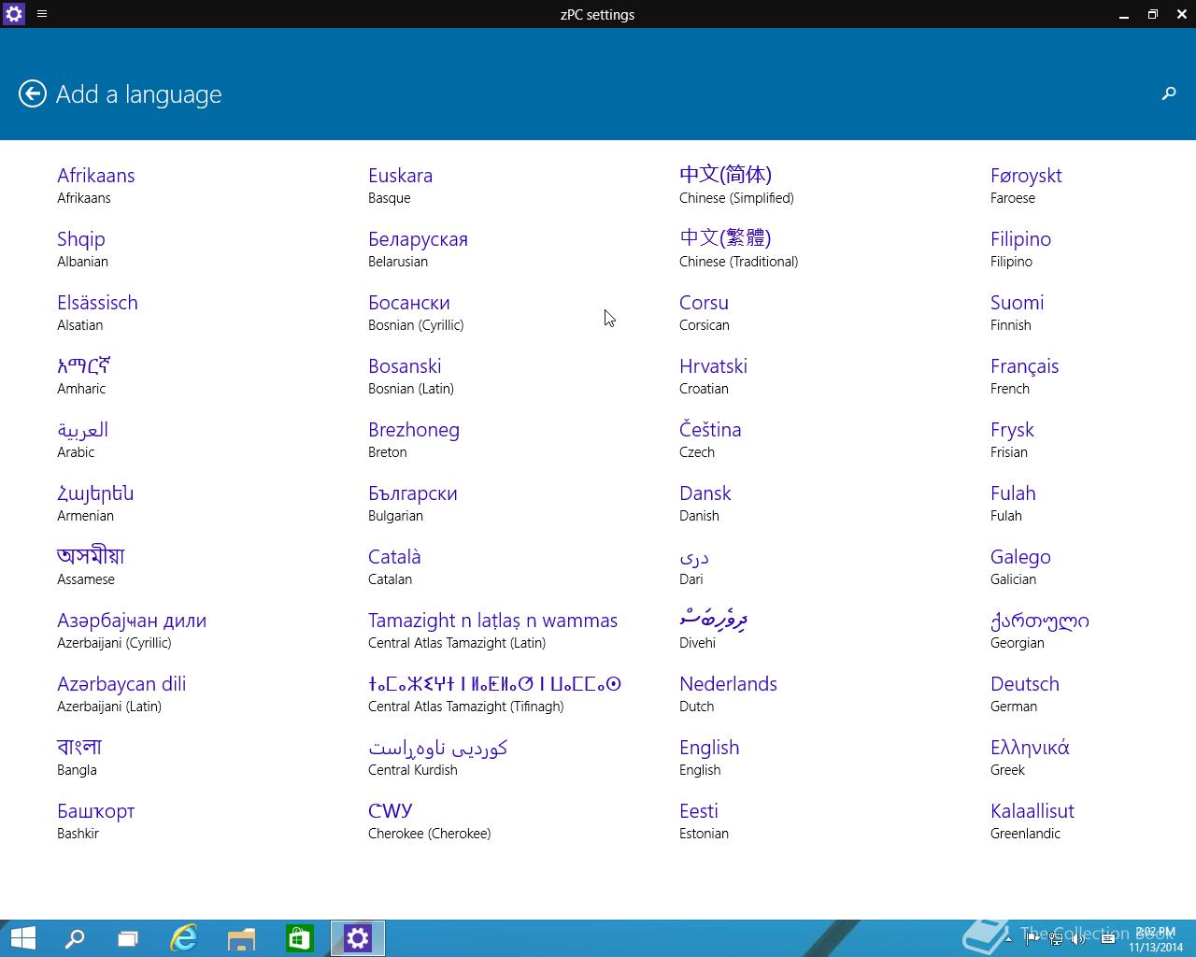The image size is (1196, 957).
Task: Open the search magnifier in header
Action: tap(1168, 93)
